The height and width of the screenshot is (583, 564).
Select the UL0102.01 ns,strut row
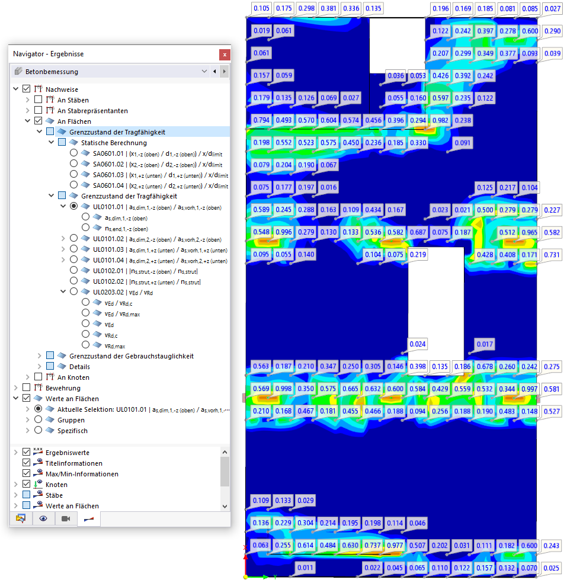pos(145,271)
